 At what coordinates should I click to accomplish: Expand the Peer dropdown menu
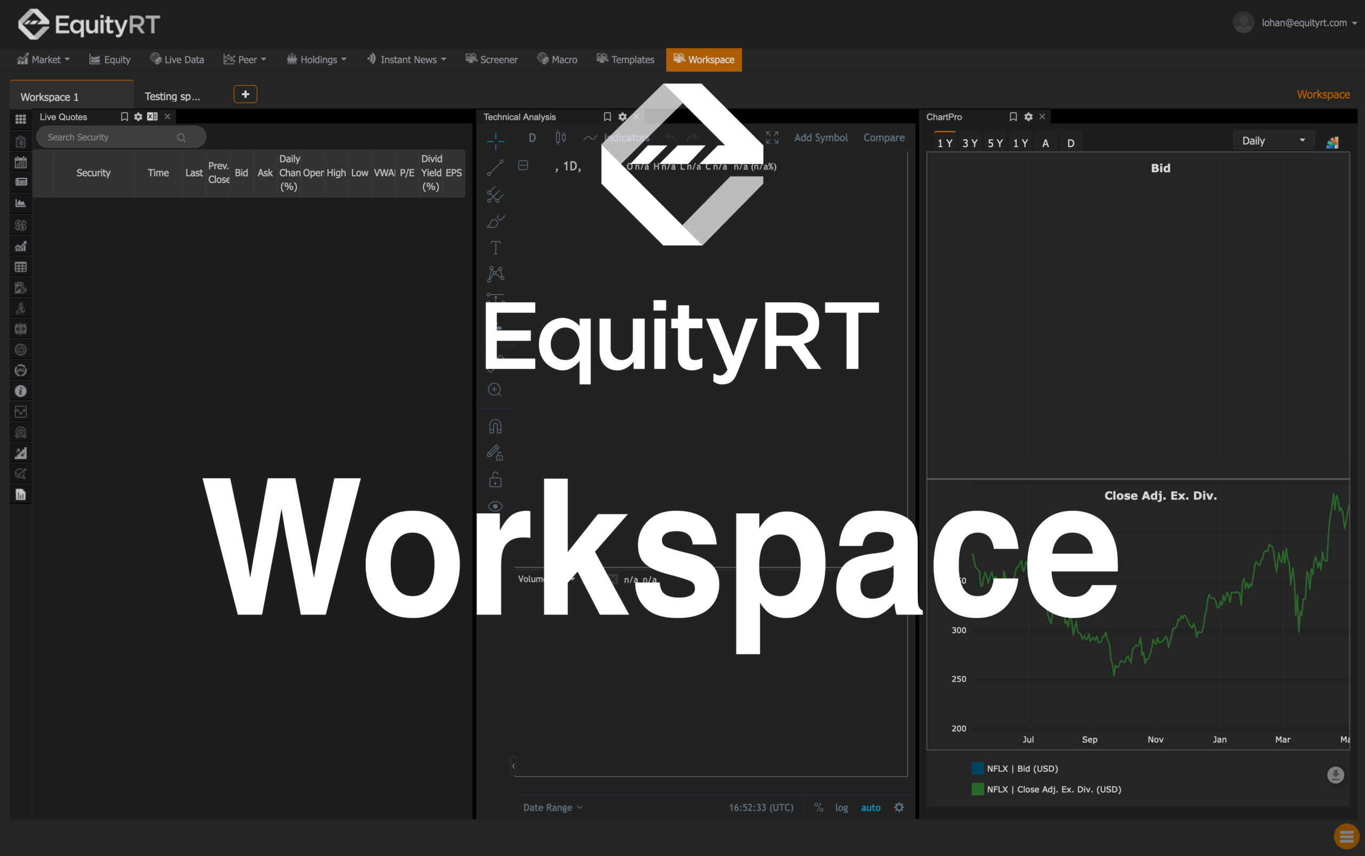coord(245,60)
